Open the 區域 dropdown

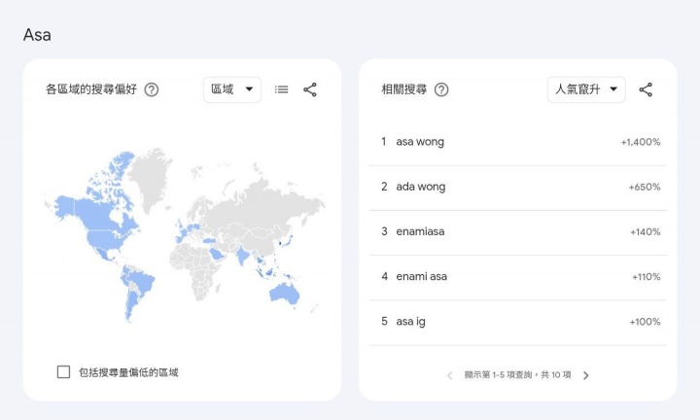click(x=231, y=89)
